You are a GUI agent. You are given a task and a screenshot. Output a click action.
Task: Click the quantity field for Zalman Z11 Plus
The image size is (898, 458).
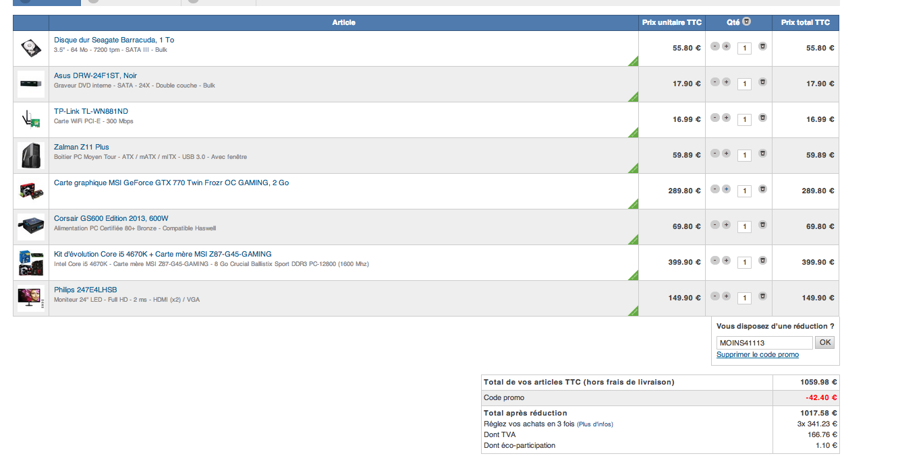pos(744,156)
